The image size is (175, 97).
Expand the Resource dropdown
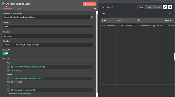click(x=48, y=26)
